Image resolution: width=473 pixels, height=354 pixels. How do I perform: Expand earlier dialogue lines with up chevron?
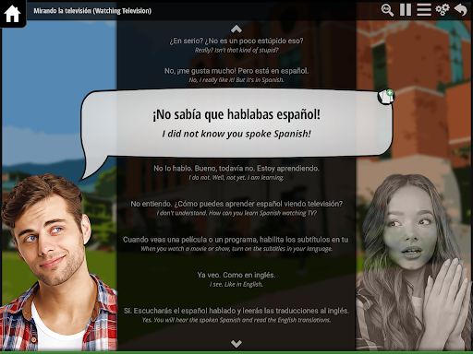pos(236,29)
